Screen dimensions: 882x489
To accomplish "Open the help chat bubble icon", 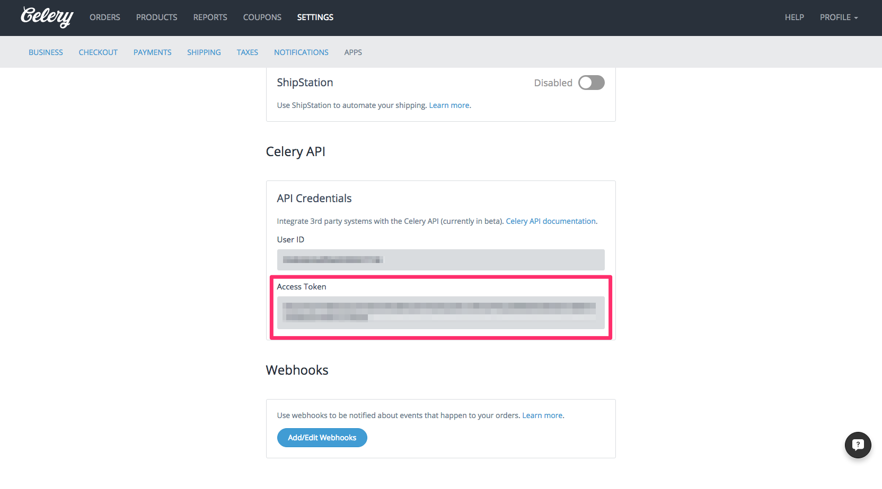I will (x=858, y=445).
